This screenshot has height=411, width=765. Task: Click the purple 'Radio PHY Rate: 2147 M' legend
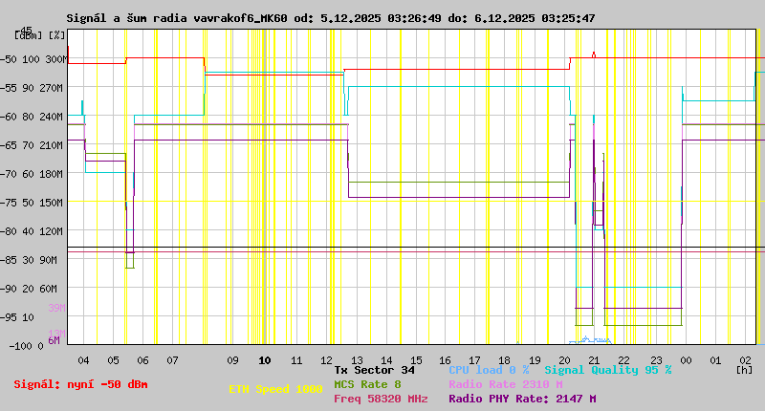point(522,399)
